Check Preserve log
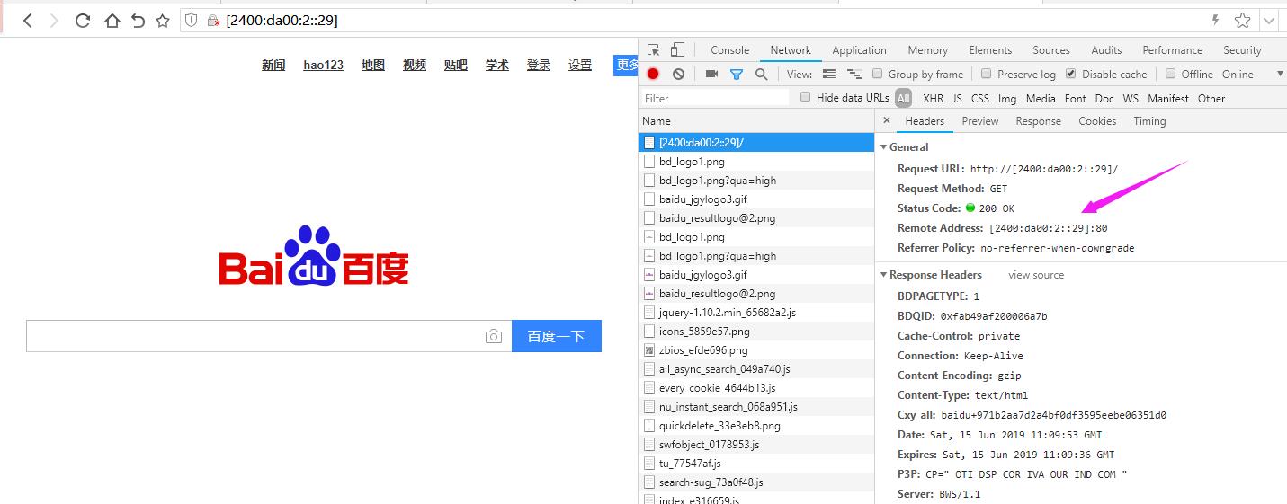Viewport: 1287px width, 504px height. tap(987, 74)
